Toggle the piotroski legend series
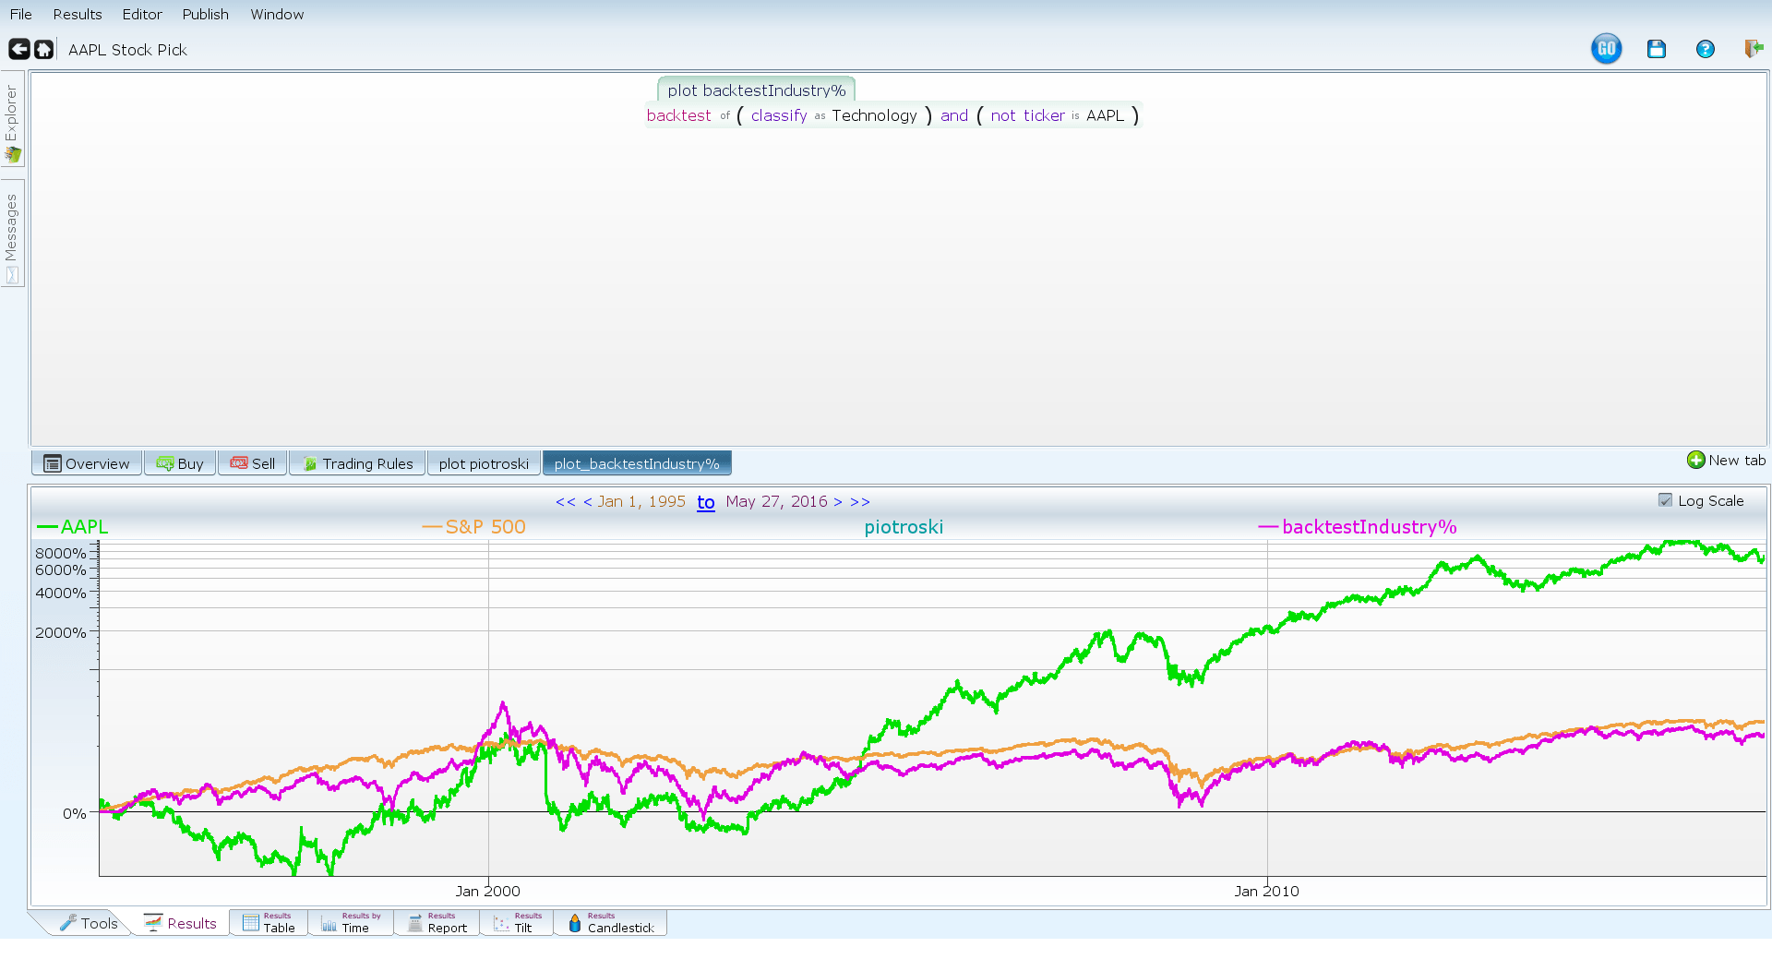The height and width of the screenshot is (959, 1772). coord(904,527)
